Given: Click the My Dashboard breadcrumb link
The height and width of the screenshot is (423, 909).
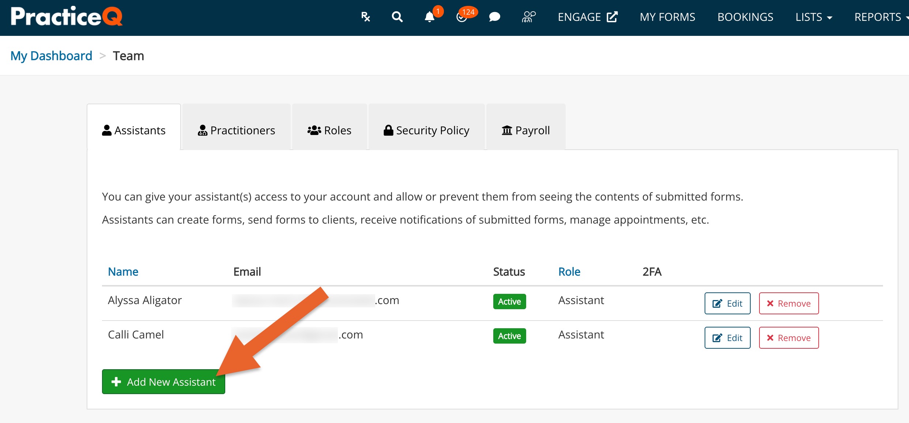Looking at the screenshot, I should [x=51, y=56].
